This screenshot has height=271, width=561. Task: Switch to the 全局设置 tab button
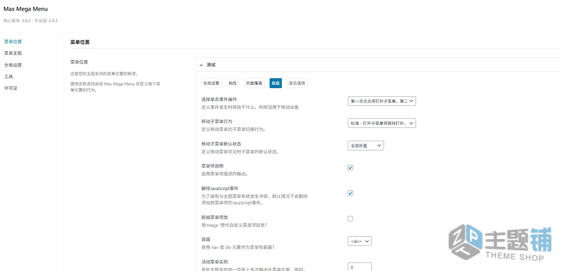pos(211,83)
